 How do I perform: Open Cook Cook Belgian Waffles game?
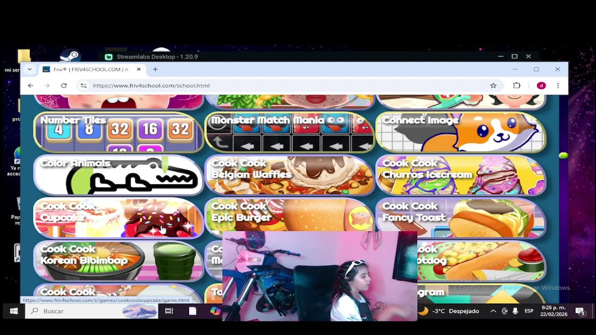point(290,175)
